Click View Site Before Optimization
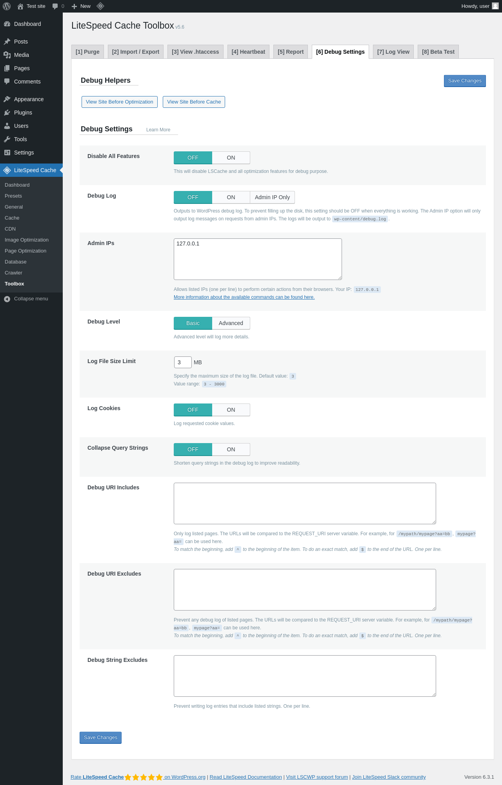The height and width of the screenshot is (785, 502). pos(120,102)
